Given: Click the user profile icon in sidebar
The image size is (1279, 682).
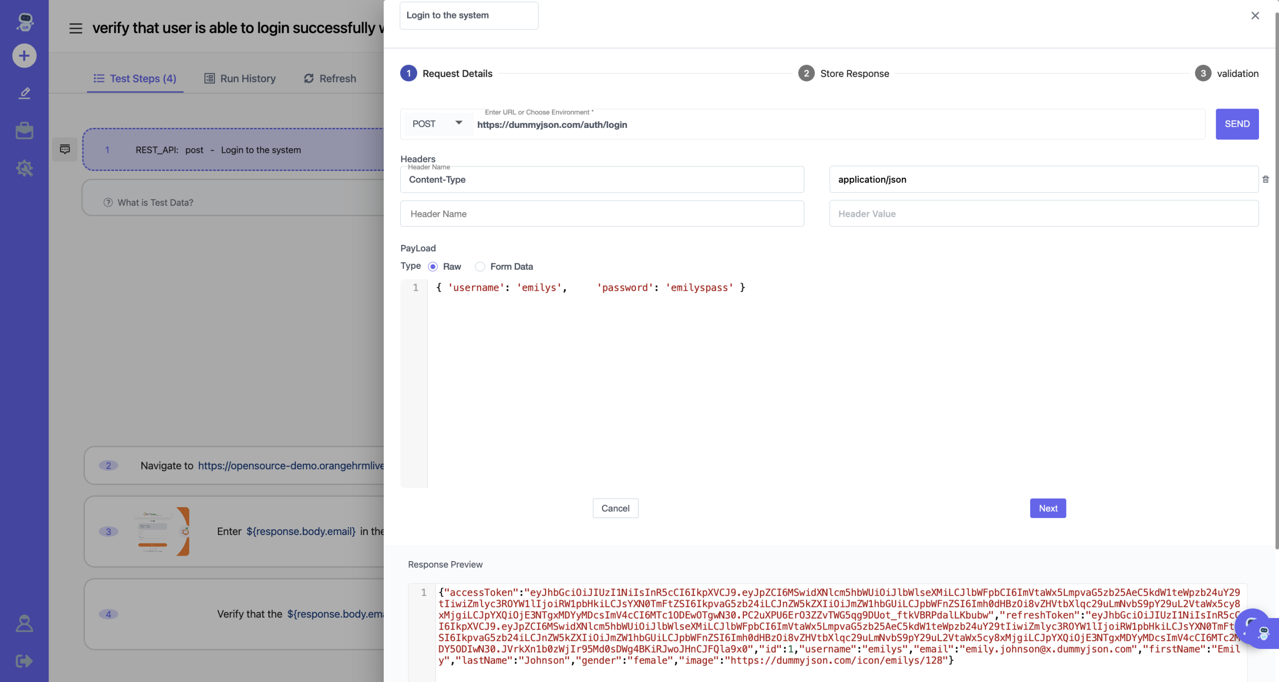Looking at the screenshot, I should pyautogui.click(x=24, y=624).
